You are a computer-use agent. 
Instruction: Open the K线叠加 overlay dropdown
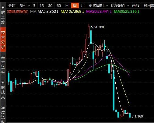click(120, 6)
